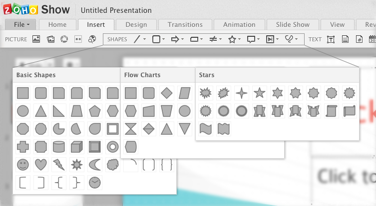The image size is (376, 206).
Task: Pick the smiley face shape
Action: (23, 164)
